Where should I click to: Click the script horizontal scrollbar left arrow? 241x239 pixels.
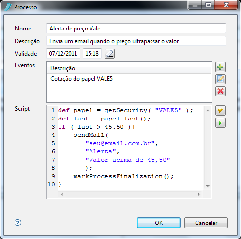(x=62, y=194)
